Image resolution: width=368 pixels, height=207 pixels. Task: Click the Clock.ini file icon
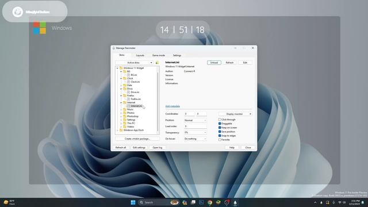coord(128,82)
